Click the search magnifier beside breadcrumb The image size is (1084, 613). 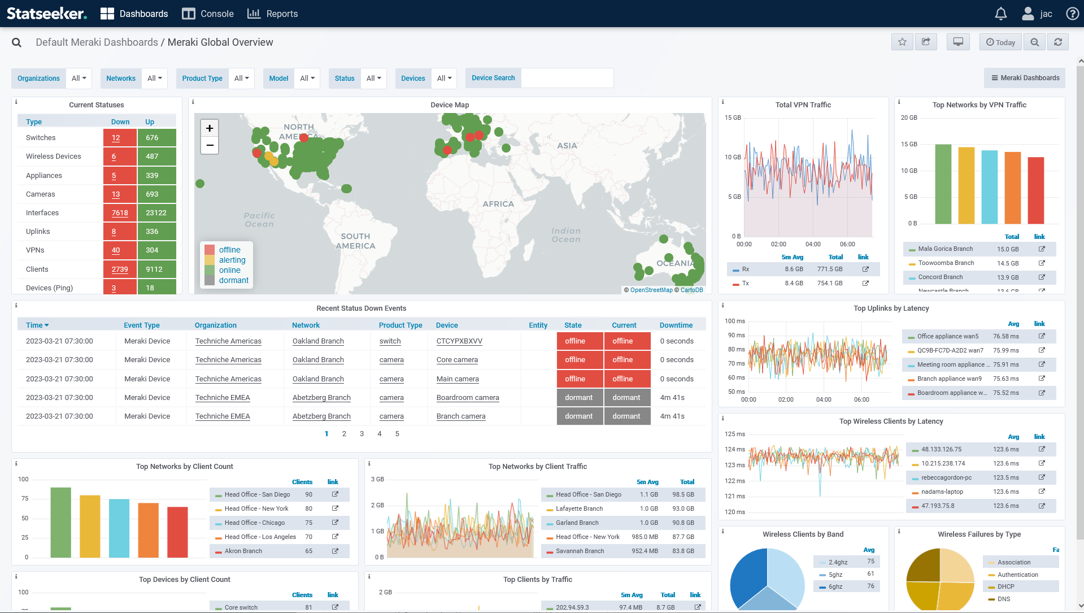click(x=16, y=42)
